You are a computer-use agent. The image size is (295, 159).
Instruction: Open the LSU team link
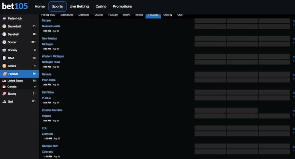tap(44, 128)
